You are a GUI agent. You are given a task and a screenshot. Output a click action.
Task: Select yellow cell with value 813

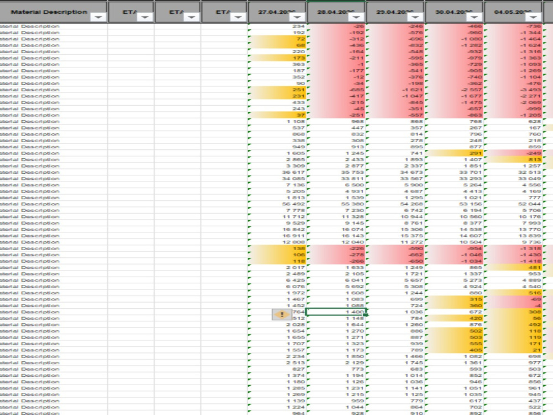click(x=514, y=159)
